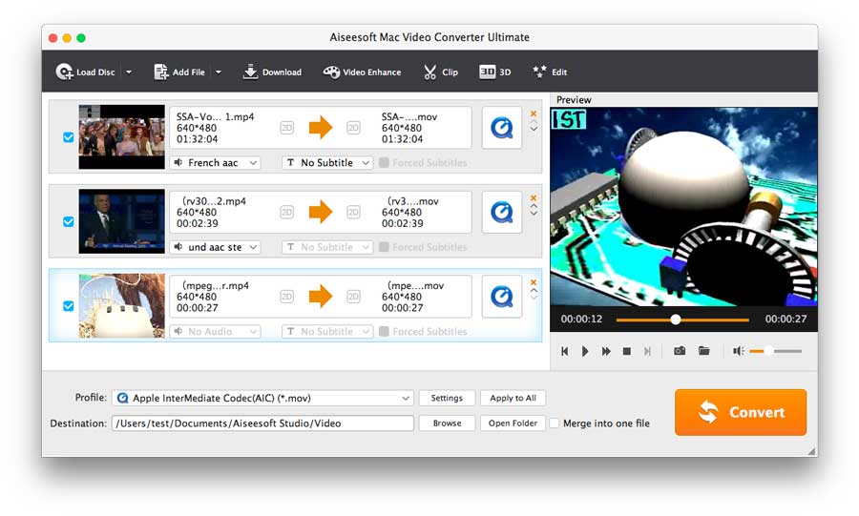Adjust the preview volume slider
Image resolution: width=859 pixels, height=516 pixels.
(x=776, y=351)
